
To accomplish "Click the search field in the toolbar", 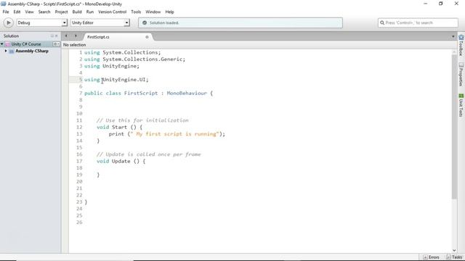I will pos(418,22).
